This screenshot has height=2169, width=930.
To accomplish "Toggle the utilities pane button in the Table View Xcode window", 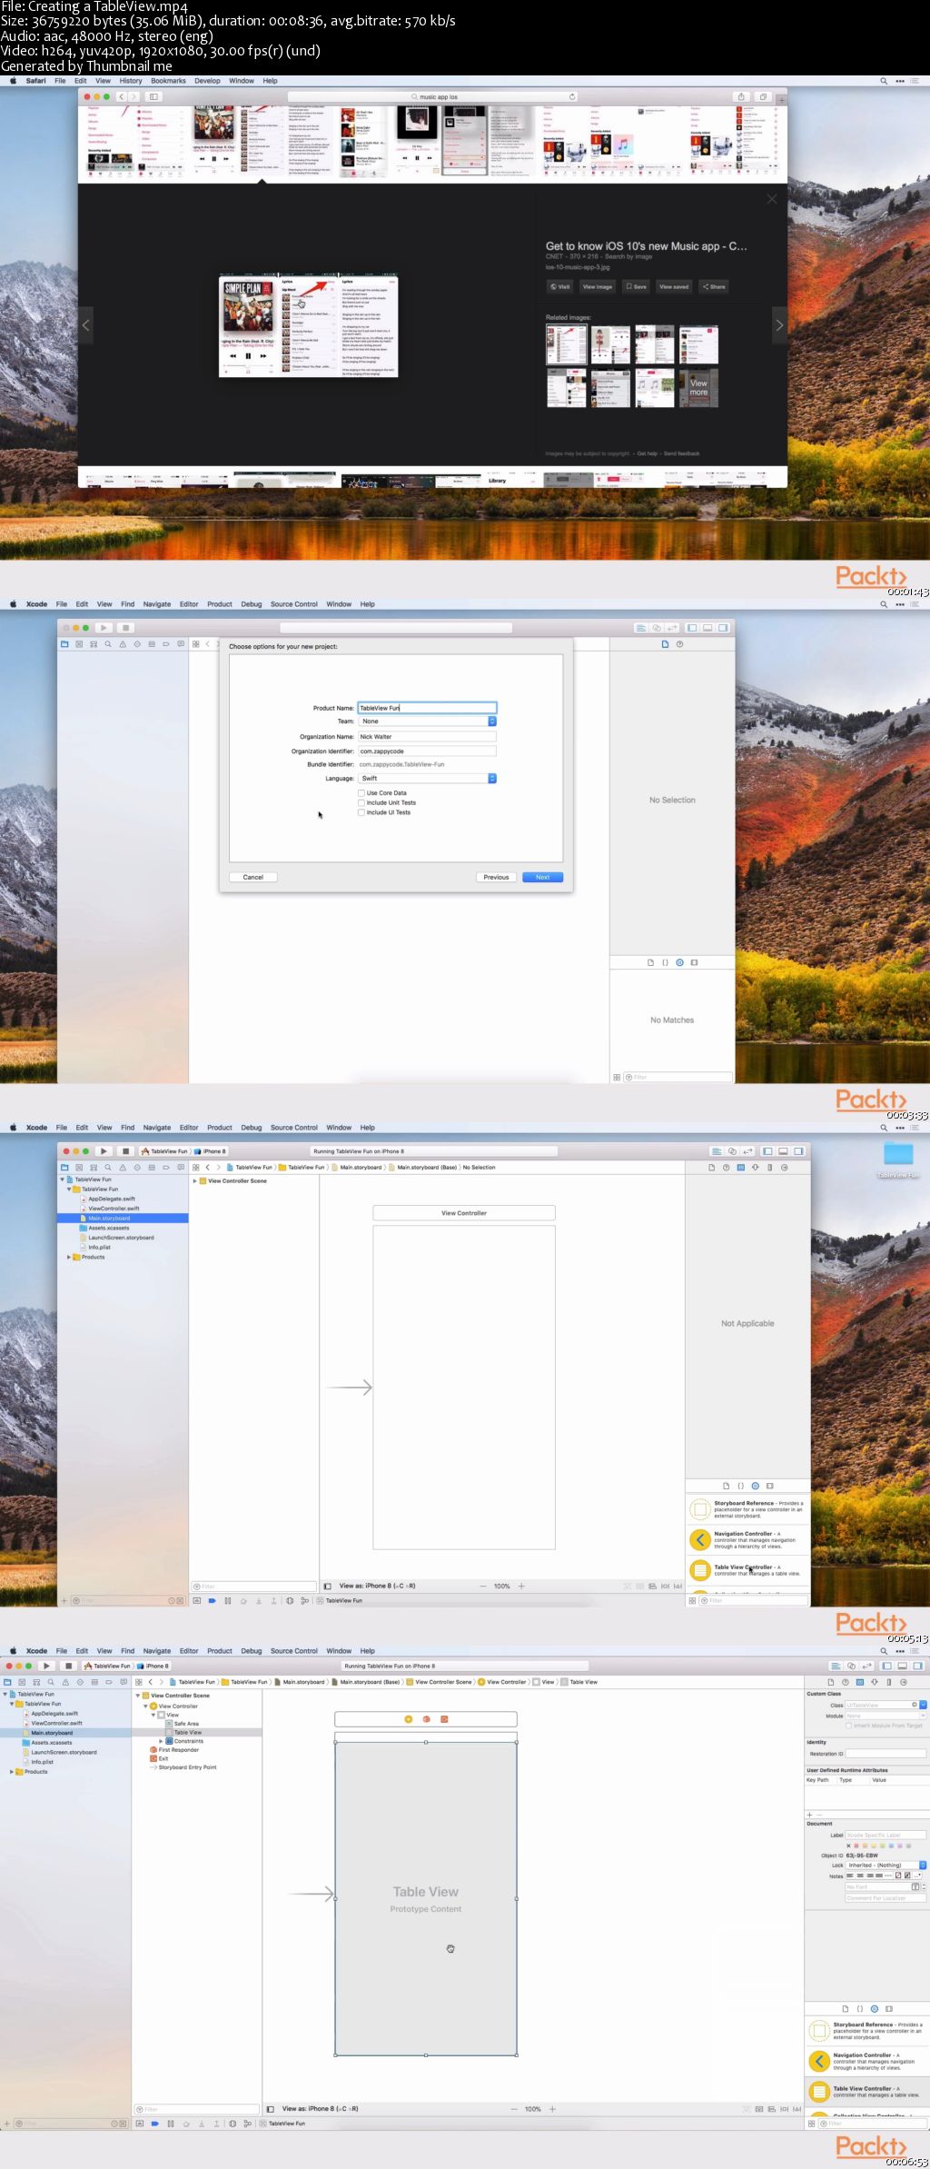I will point(917,1666).
